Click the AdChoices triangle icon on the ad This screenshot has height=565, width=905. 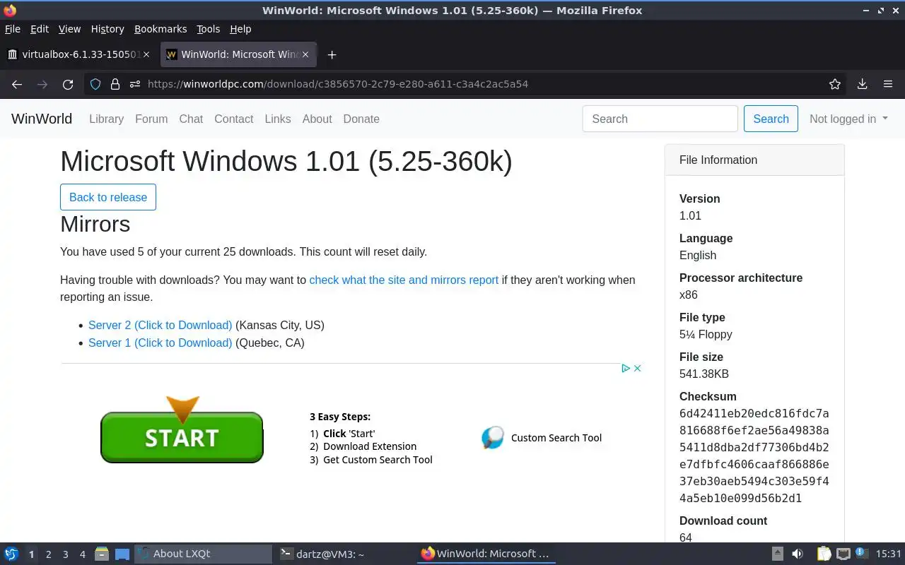click(626, 368)
